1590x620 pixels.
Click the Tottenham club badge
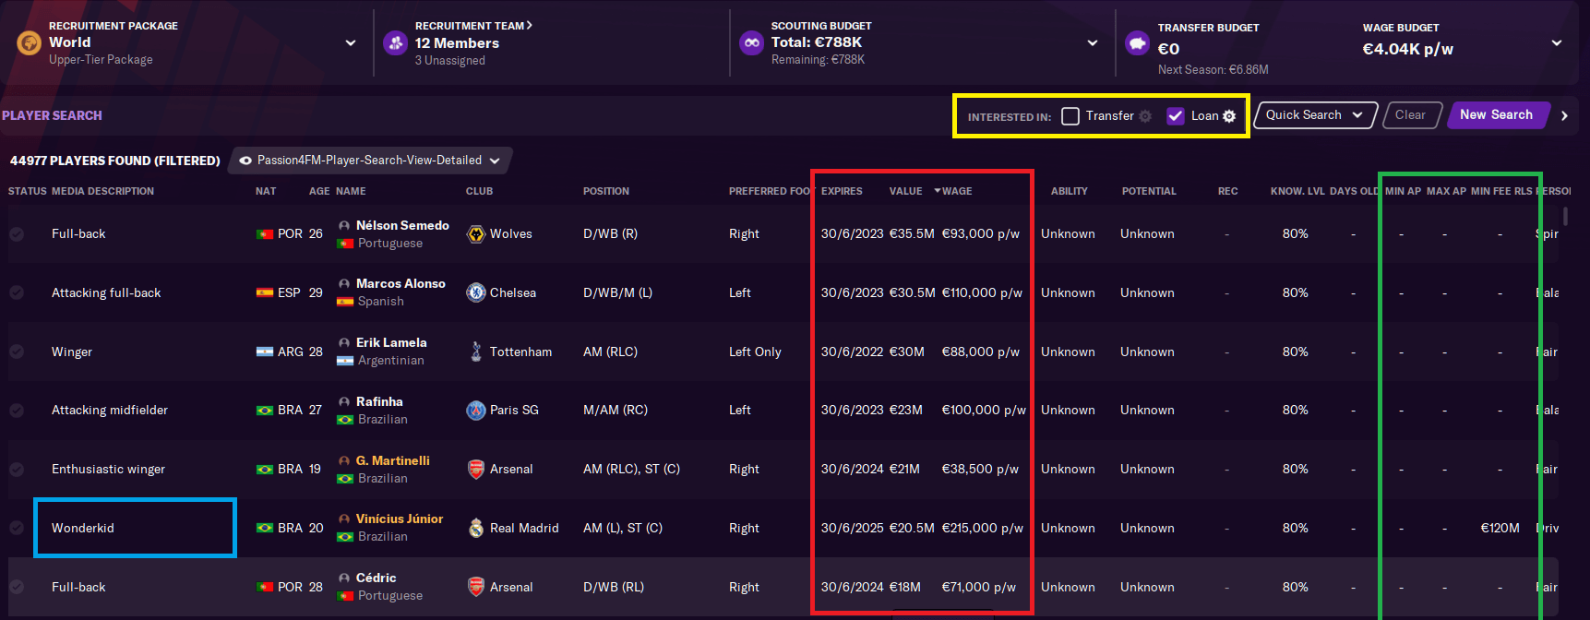(476, 352)
